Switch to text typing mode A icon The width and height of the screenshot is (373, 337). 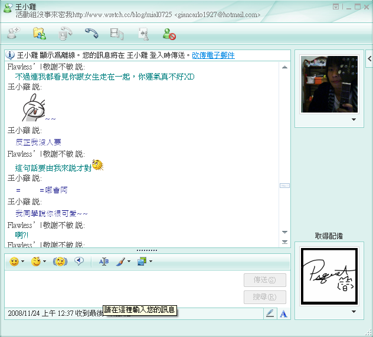pos(283,314)
